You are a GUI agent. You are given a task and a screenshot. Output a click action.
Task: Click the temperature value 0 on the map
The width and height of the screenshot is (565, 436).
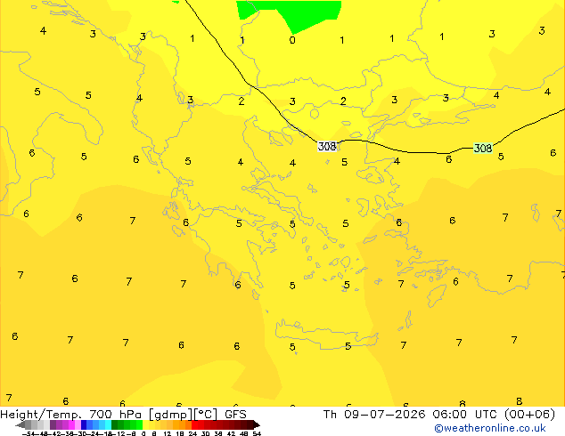coord(292,40)
